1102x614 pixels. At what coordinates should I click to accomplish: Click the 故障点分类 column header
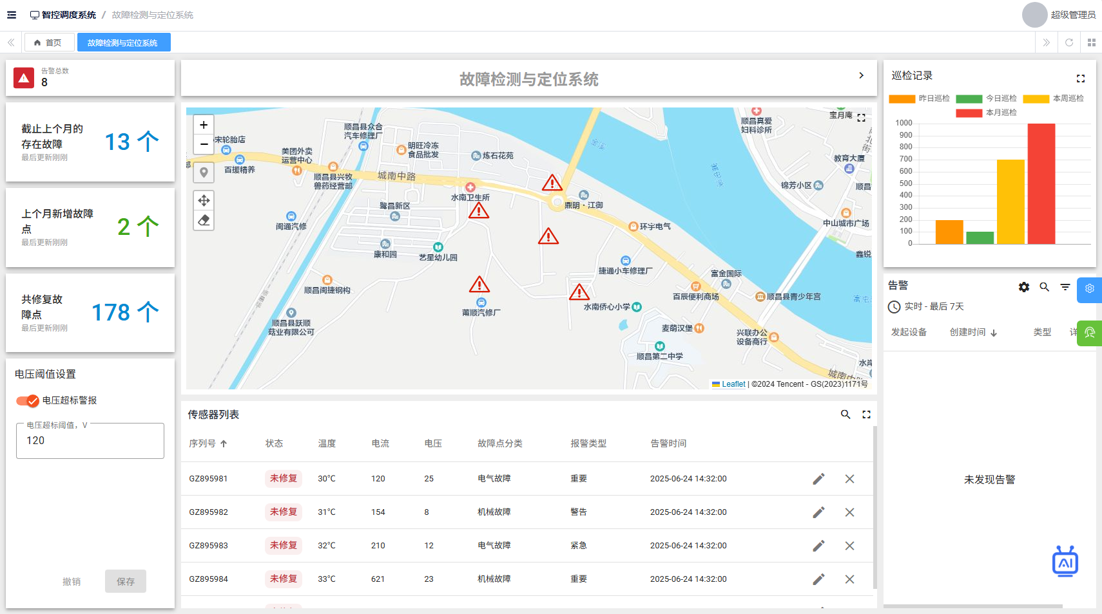coord(499,443)
